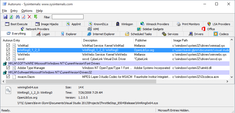
Task: Uncheck the WinMad entry checkbox
Action: [x=8, y=45]
